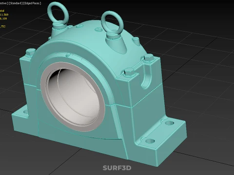
Task: Open the [Standard] viewport shading menu
Action: tap(16, 3)
